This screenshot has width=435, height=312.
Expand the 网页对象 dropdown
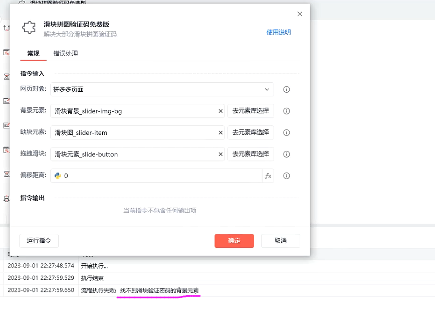click(267, 89)
